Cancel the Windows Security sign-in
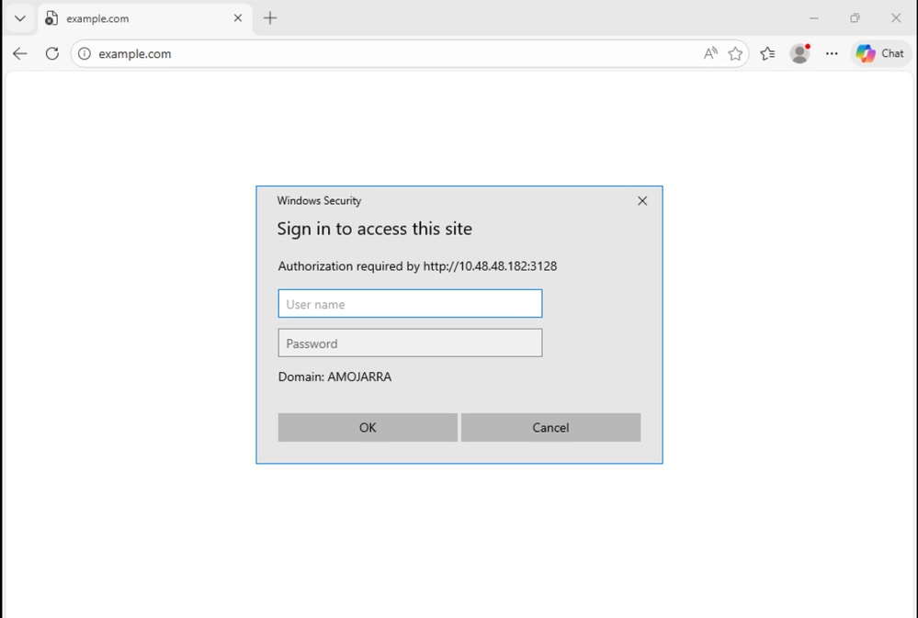The height and width of the screenshot is (618, 918). tap(550, 427)
